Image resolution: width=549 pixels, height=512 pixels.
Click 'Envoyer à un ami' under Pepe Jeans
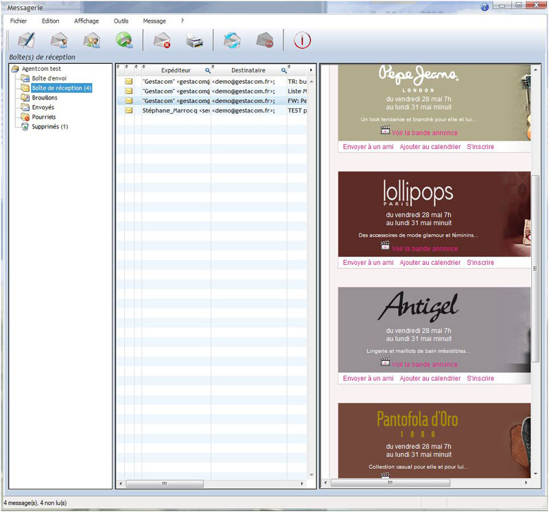point(368,147)
